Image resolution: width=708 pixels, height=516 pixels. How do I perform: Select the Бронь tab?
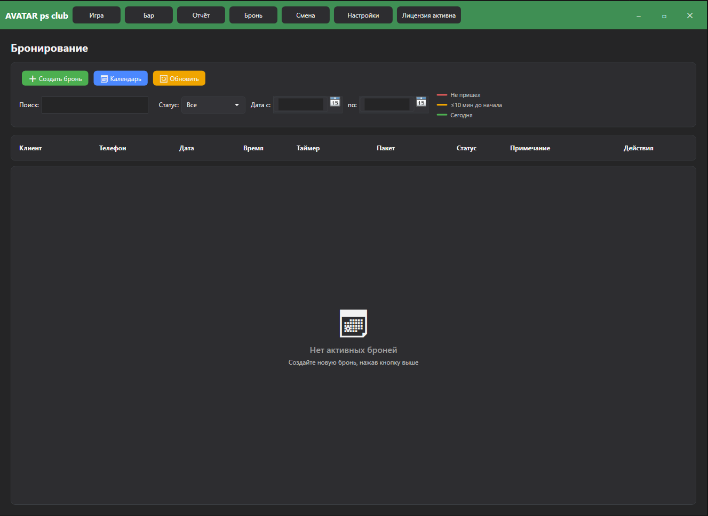tap(253, 15)
